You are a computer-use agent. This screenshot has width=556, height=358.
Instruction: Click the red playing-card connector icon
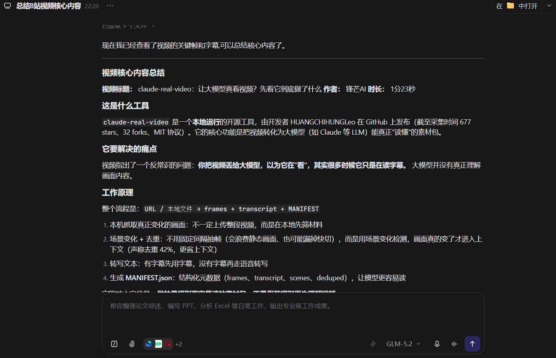pos(168,344)
